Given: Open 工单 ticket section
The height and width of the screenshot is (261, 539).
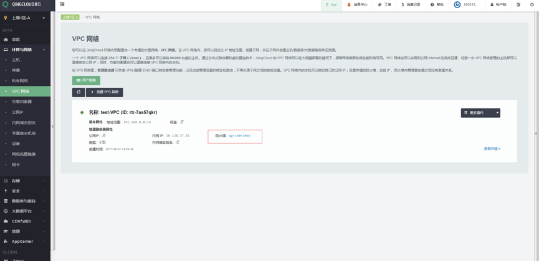Looking at the screenshot, I should 384,5.
